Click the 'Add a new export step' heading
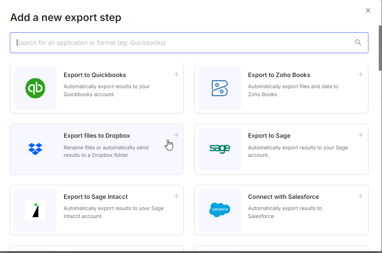The image size is (382, 253). (65, 18)
